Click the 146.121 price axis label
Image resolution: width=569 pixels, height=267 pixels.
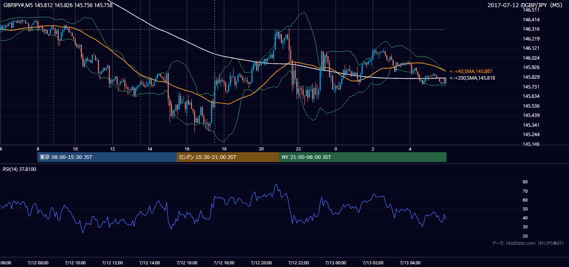click(x=532, y=48)
